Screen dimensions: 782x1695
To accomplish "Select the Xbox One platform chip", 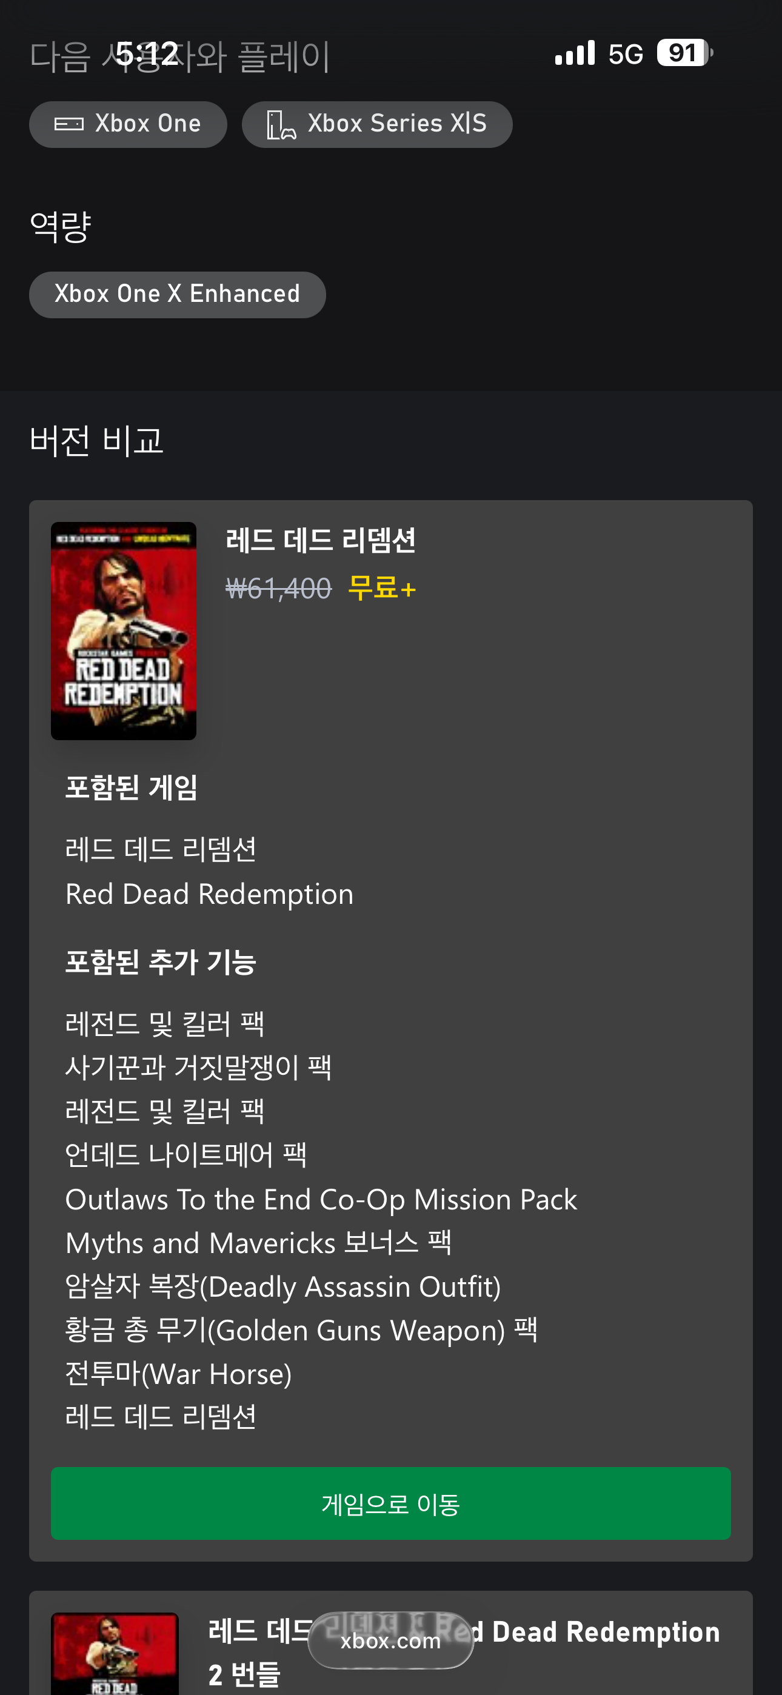I will 129,124.
